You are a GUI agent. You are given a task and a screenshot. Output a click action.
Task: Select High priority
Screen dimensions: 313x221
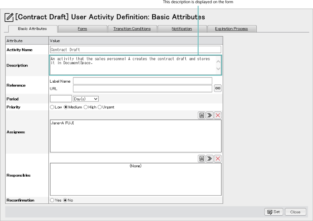(x=86, y=107)
